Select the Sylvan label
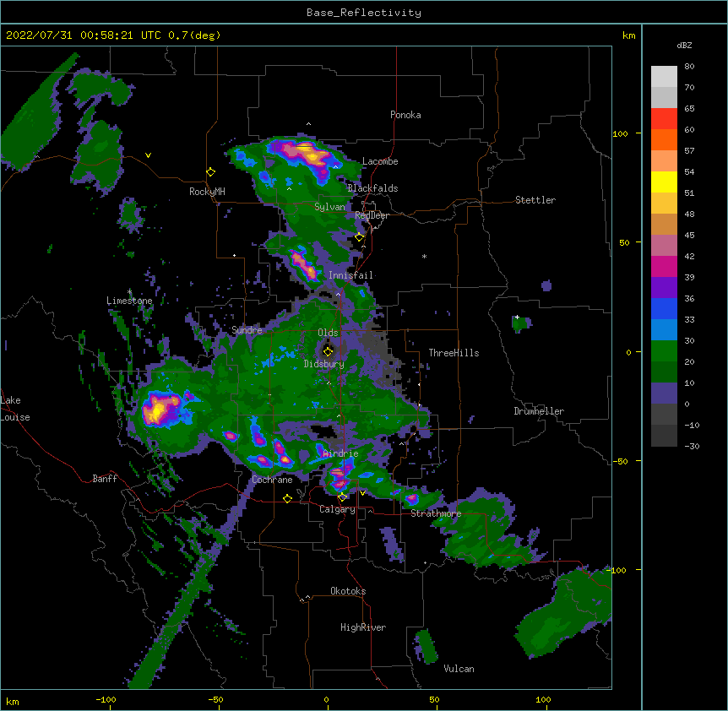Viewport: 728px width, 711px height. [x=329, y=207]
